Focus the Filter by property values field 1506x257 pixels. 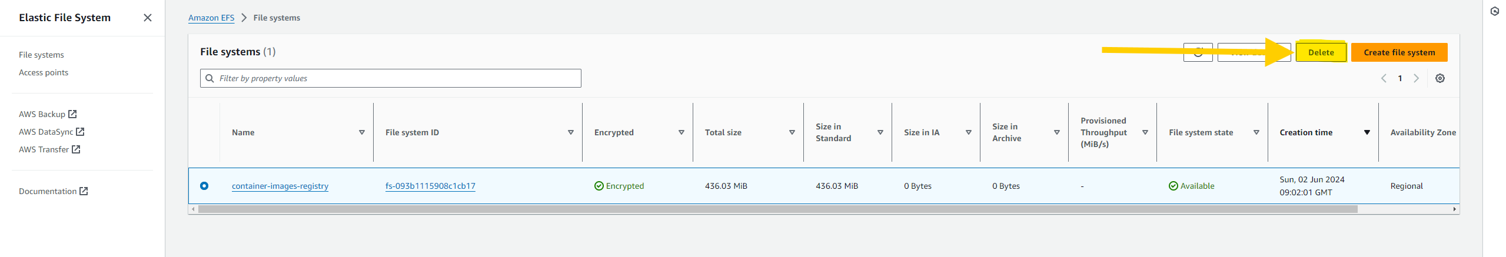click(x=390, y=78)
